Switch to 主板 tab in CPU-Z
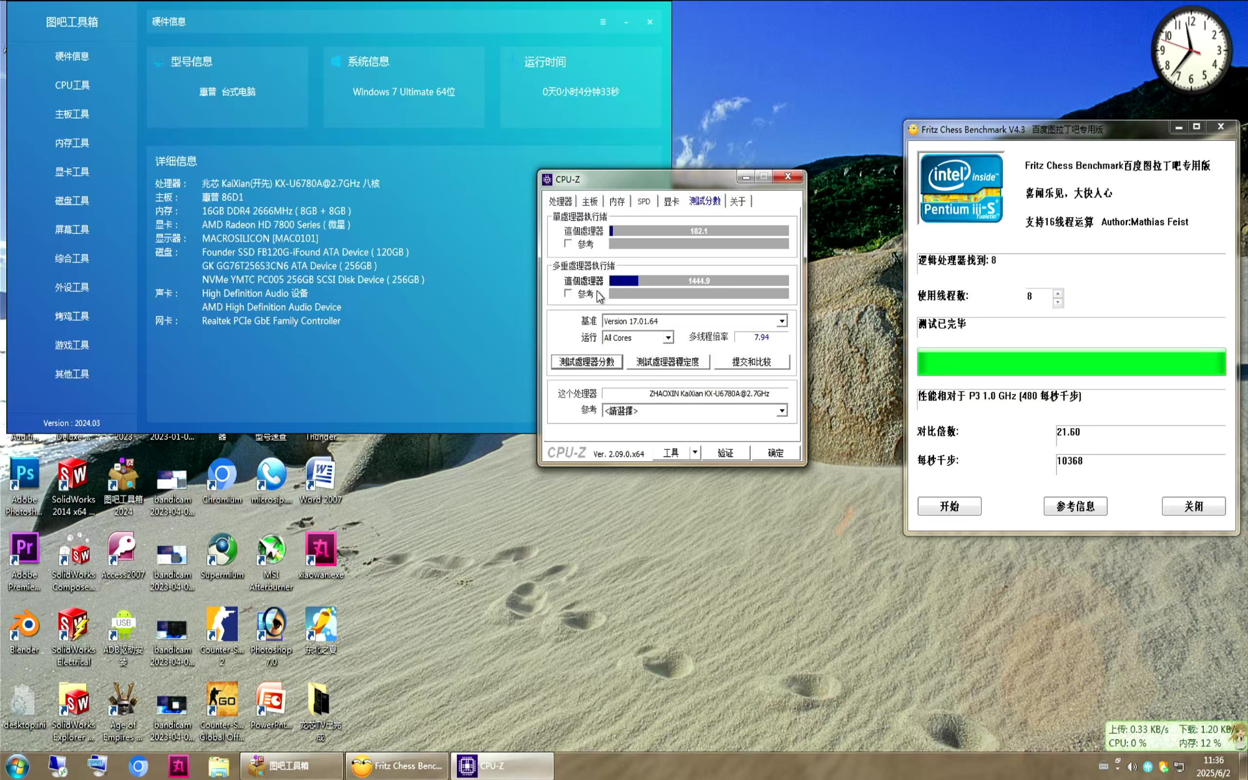This screenshot has width=1248, height=780. (590, 201)
